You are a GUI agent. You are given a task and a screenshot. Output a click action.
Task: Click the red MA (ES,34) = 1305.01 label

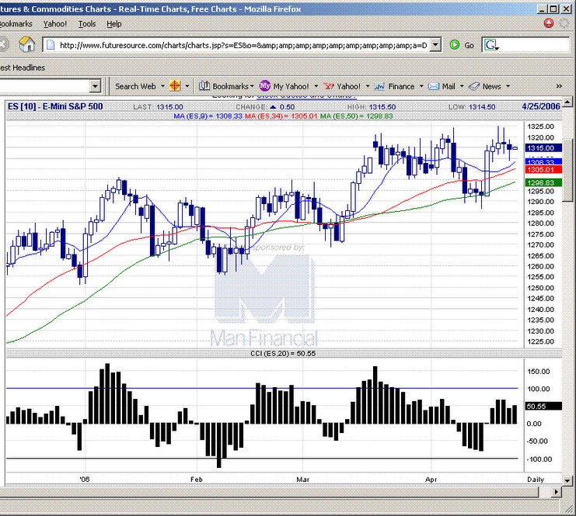tap(281, 116)
